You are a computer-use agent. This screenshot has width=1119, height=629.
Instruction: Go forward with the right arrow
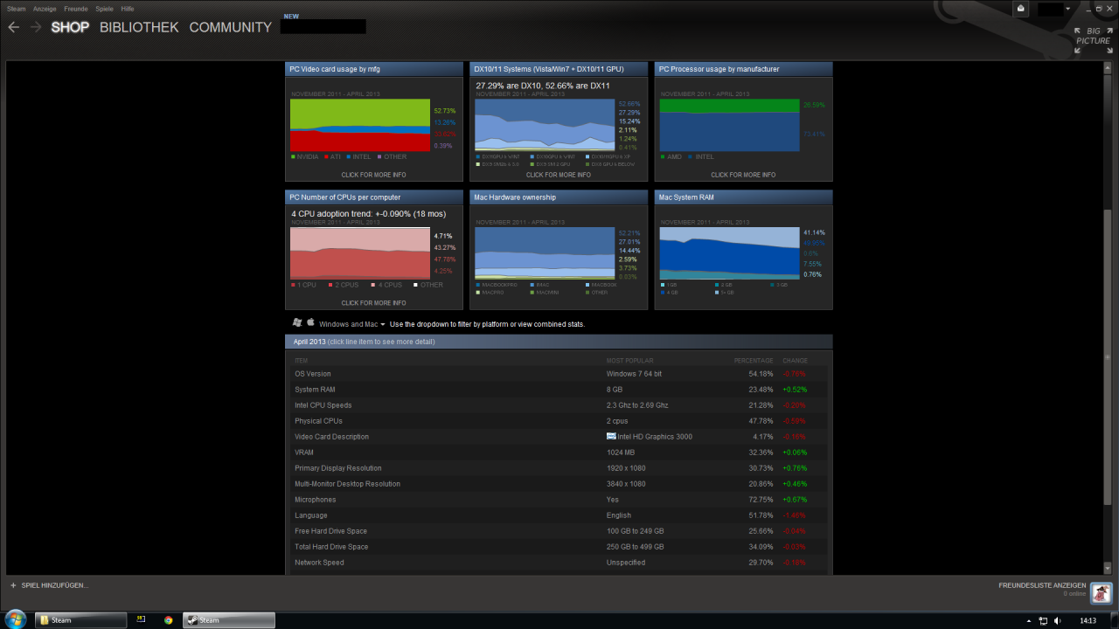tap(36, 27)
